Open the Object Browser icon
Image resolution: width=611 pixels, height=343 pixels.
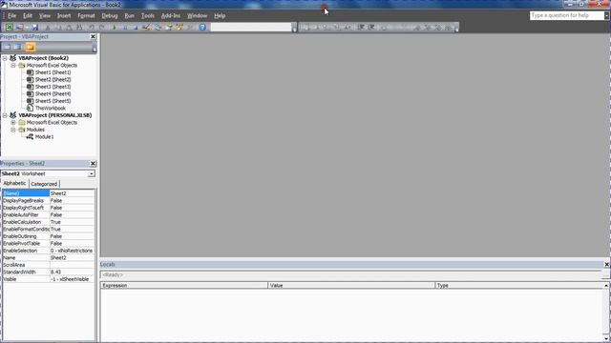[x=179, y=28]
